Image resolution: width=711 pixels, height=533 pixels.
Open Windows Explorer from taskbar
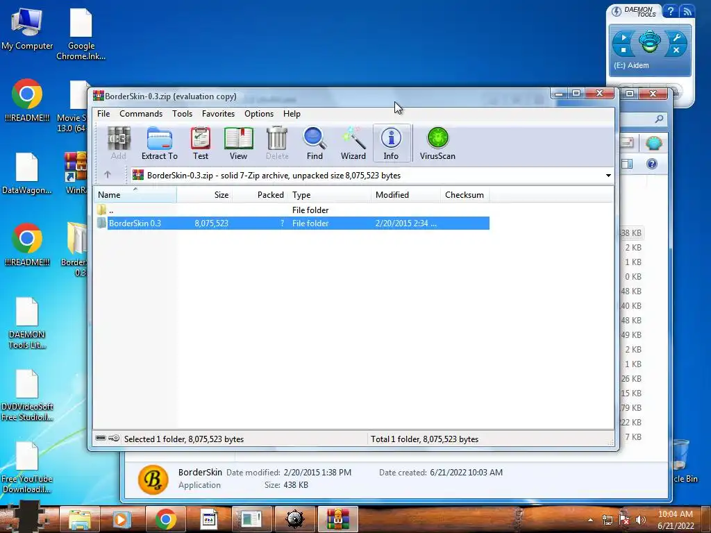[80, 519]
